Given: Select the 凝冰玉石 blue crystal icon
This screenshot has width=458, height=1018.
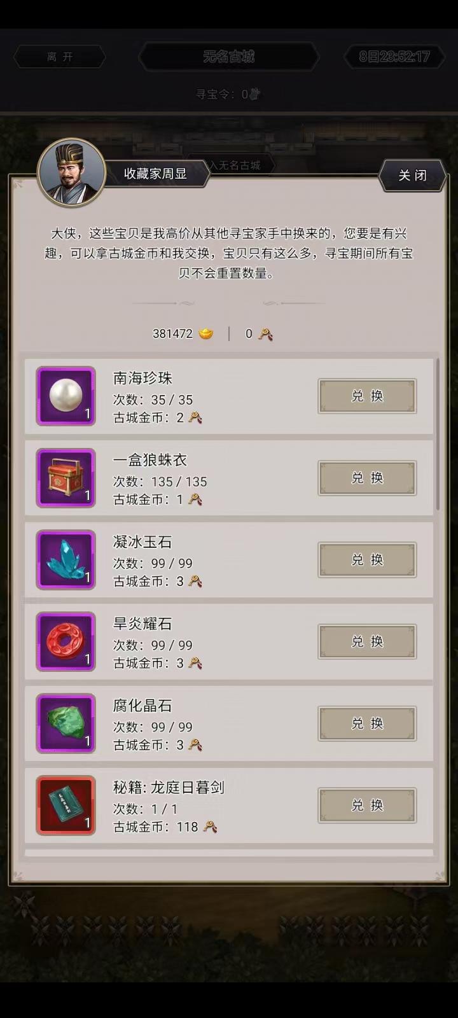Looking at the screenshot, I should (x=66, y=560).
